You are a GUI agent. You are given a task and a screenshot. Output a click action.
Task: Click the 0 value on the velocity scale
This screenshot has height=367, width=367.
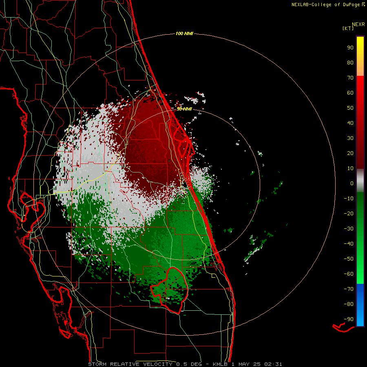(x=352, y=183)
